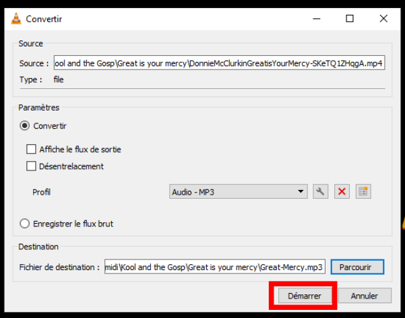Select the Convertir radio option
Viewport: 405px width, 318px height.
pyautogui.click(x=25, y=126)
